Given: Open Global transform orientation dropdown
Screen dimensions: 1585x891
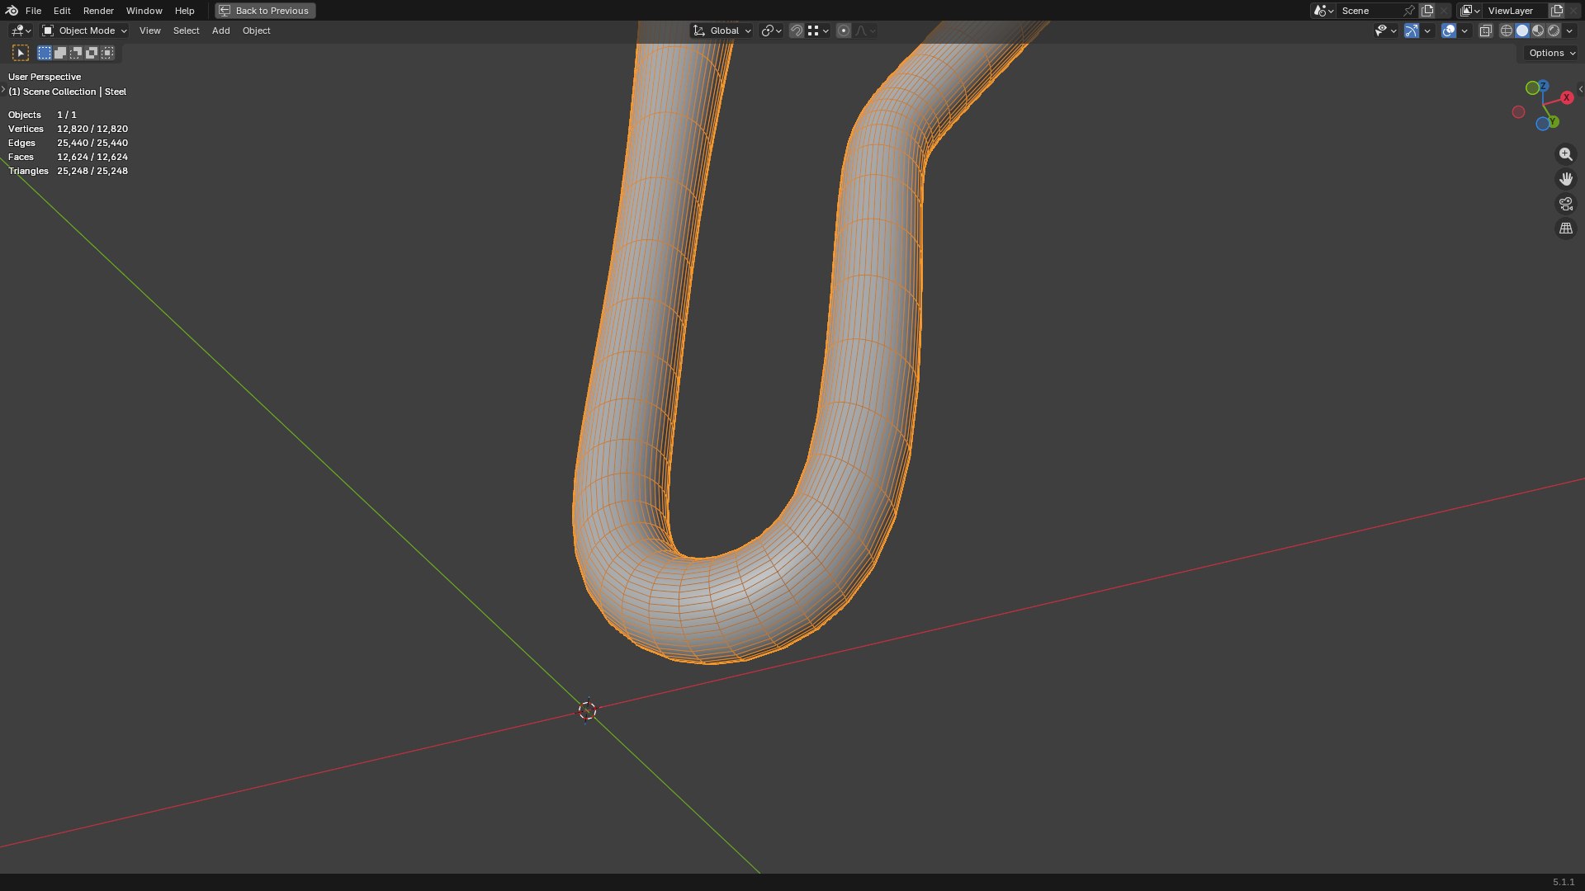Looking at the screenshot, I should tap(722, 31).
